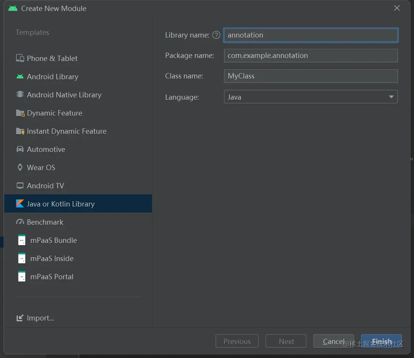Focus the Package name input field

tap(311, 56)
